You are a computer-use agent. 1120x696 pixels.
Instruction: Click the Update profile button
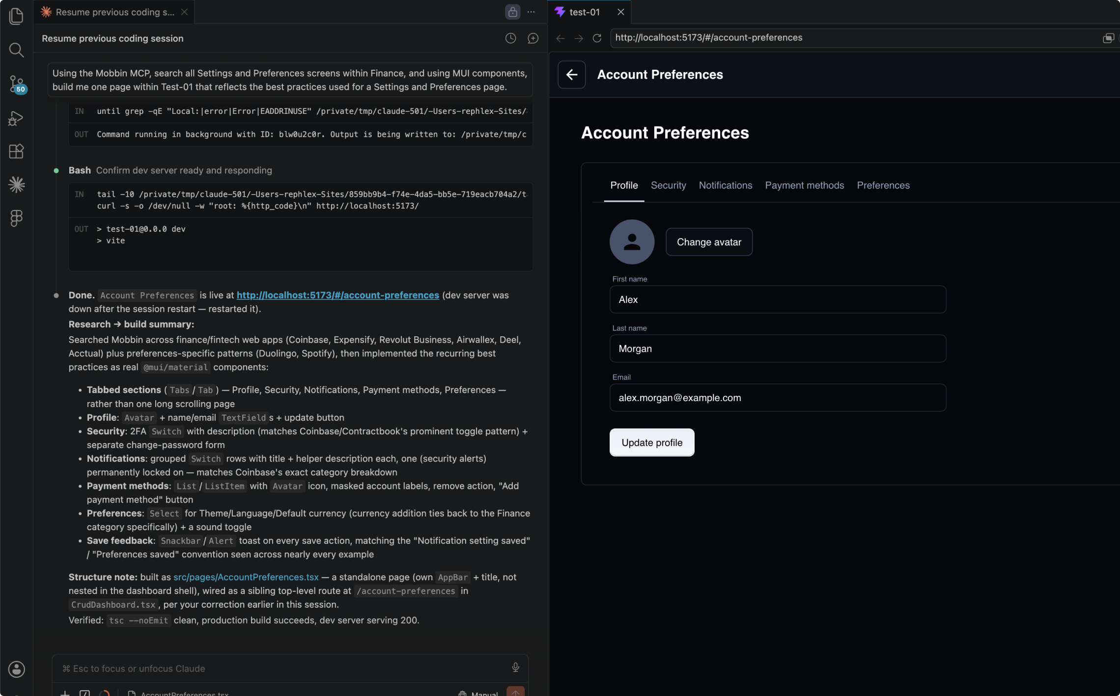point(652,442)
